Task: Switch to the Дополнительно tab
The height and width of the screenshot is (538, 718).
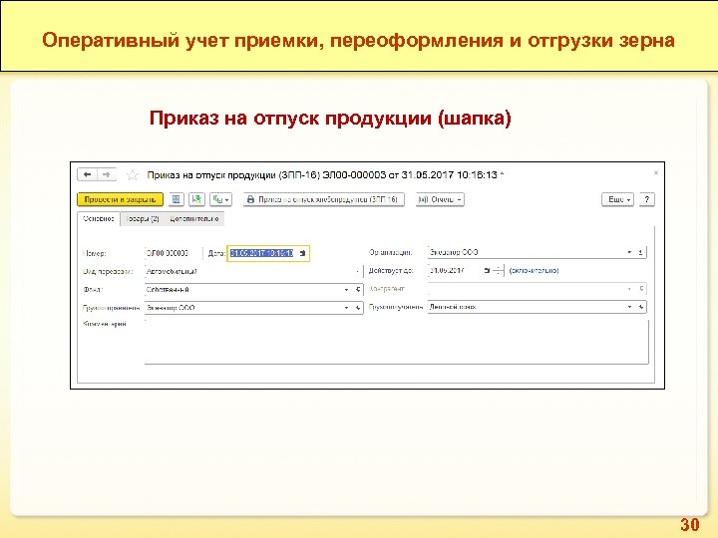Action: click(194, 218)
